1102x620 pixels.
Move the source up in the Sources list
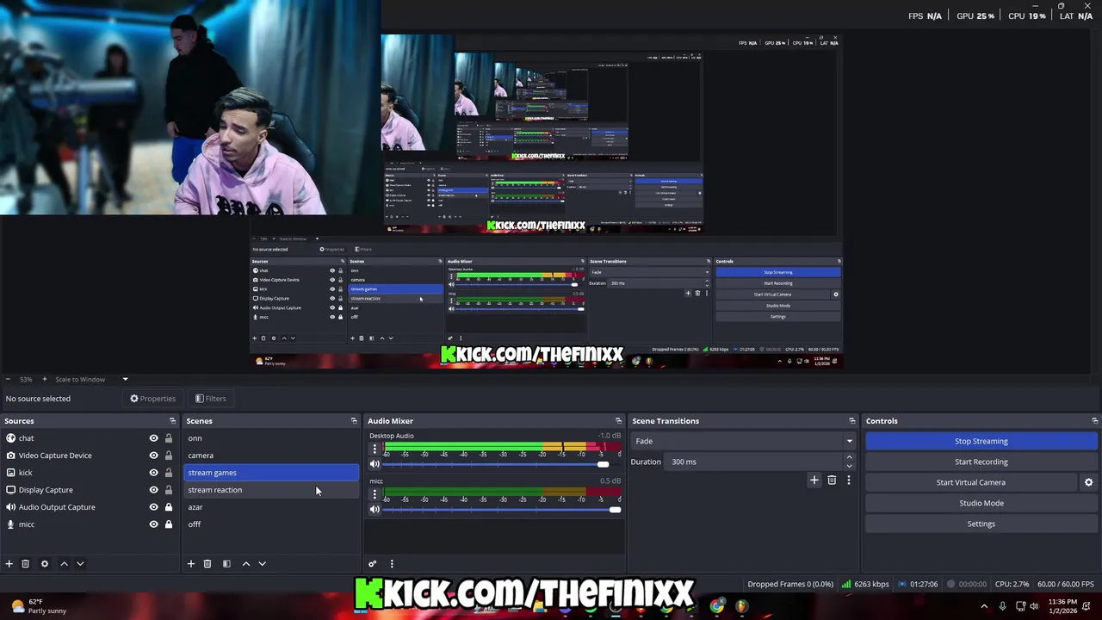(64, 564)
